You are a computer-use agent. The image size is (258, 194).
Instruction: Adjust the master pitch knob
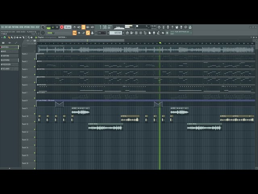tap(43, 33)
